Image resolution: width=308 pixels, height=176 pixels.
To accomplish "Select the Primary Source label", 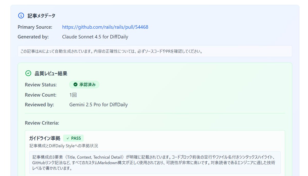I will [35, 27].
